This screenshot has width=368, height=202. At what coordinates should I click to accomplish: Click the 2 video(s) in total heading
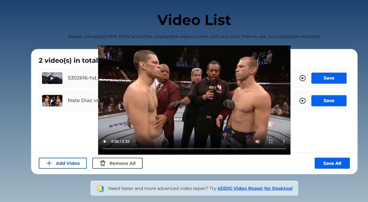(x=68, y=61)
